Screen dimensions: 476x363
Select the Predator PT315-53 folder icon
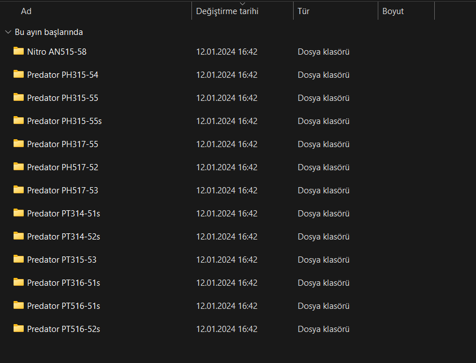click(x=19, y=259)
